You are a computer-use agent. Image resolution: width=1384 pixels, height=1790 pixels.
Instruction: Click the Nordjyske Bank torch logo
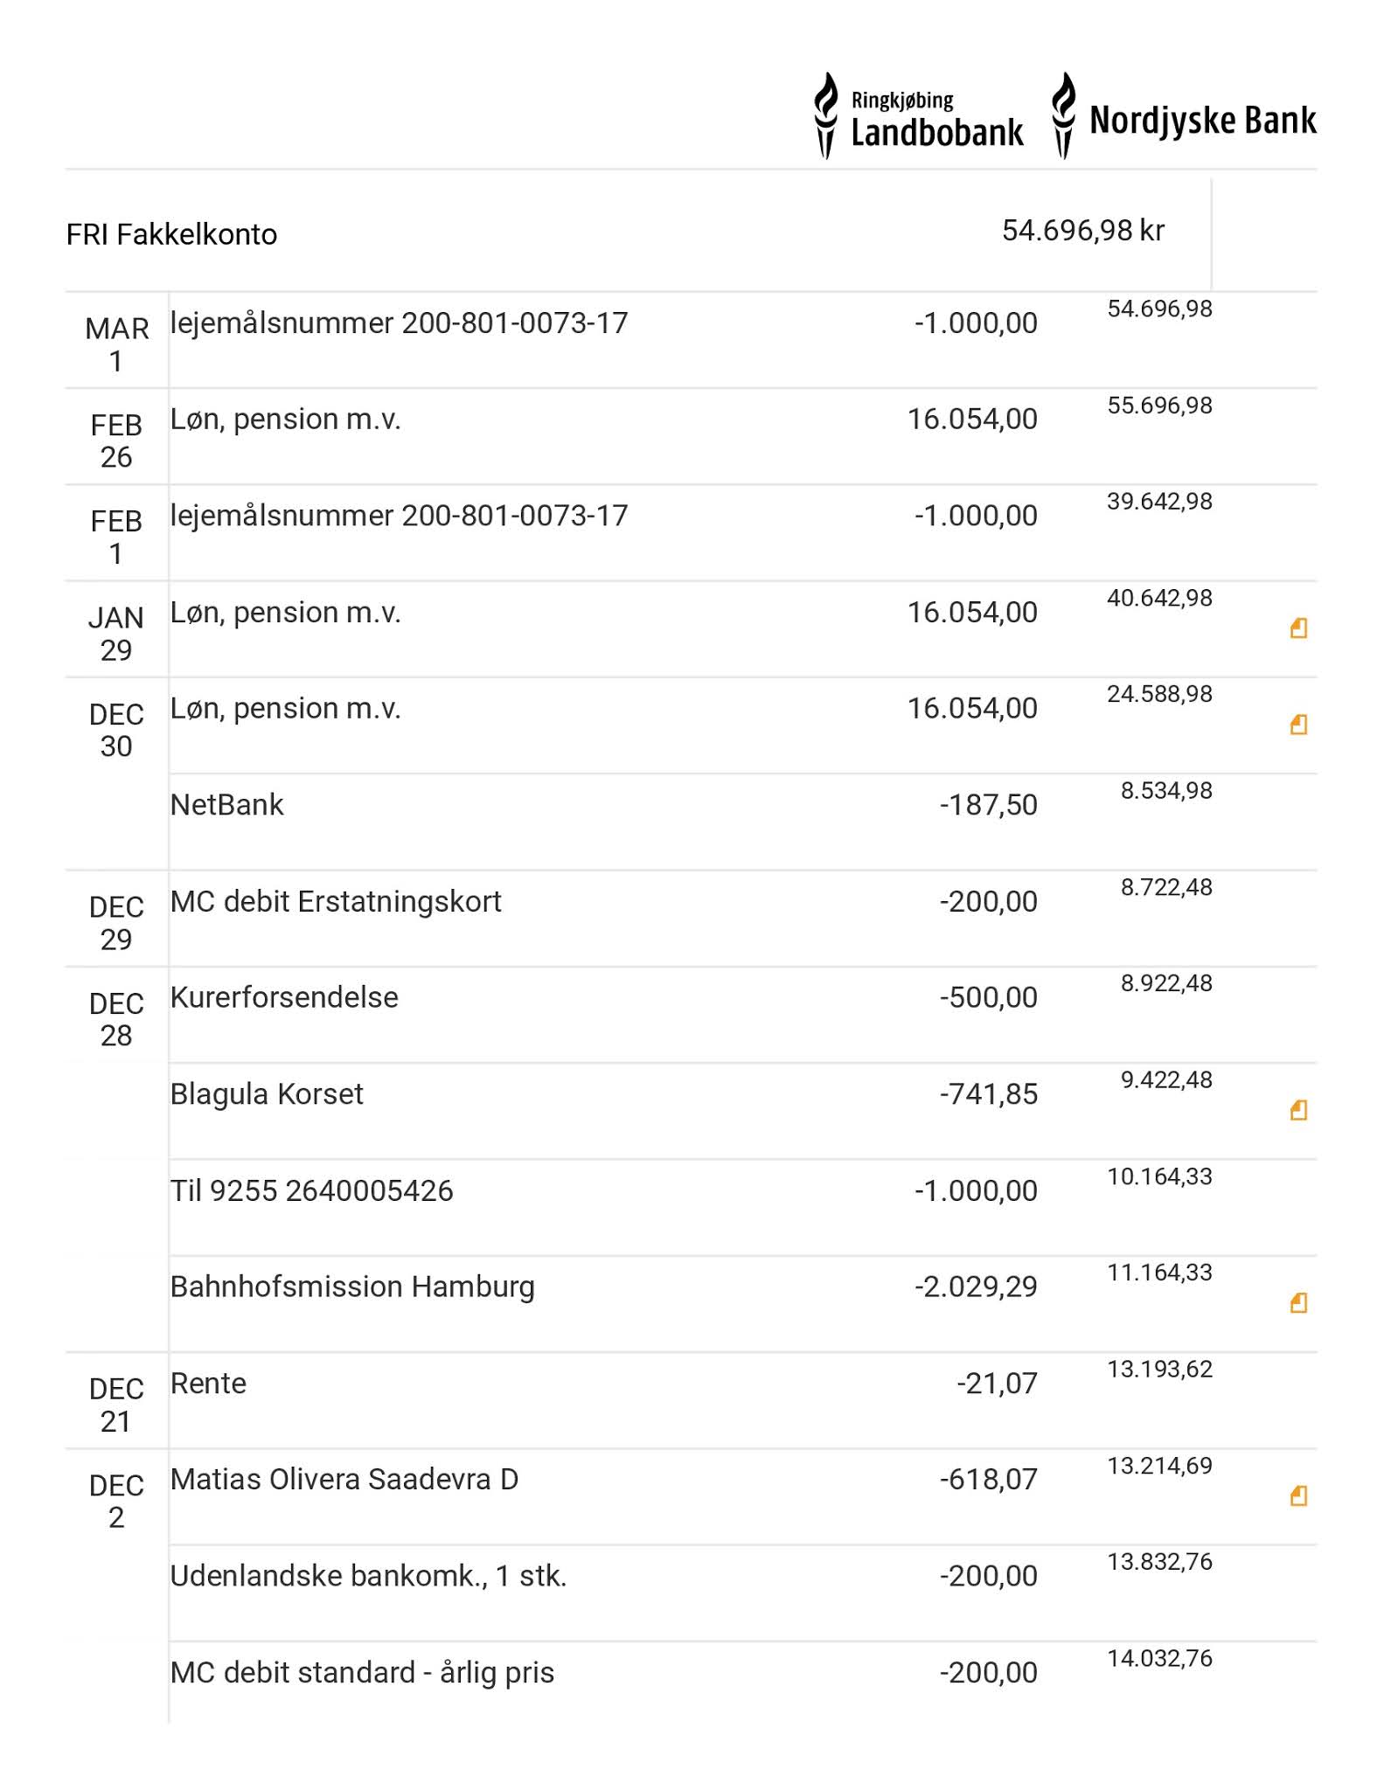point(1063,115)
